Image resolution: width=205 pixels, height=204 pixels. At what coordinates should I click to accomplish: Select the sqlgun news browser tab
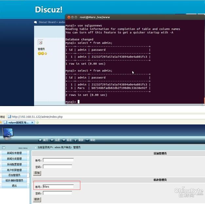[19, 122]
